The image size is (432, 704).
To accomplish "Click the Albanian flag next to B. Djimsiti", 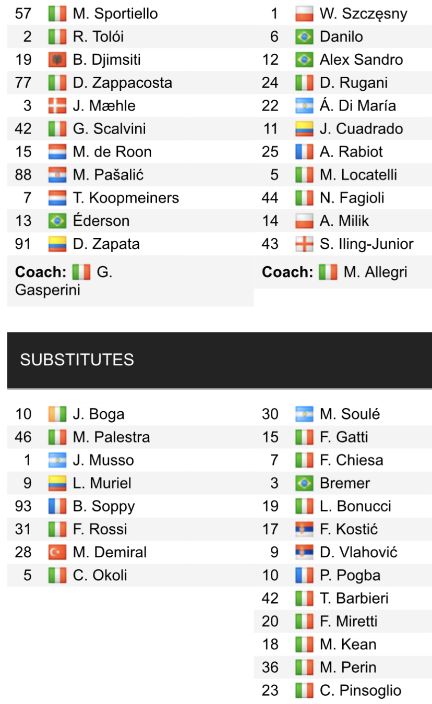I will pyautogui.click(x=57, y=60).
